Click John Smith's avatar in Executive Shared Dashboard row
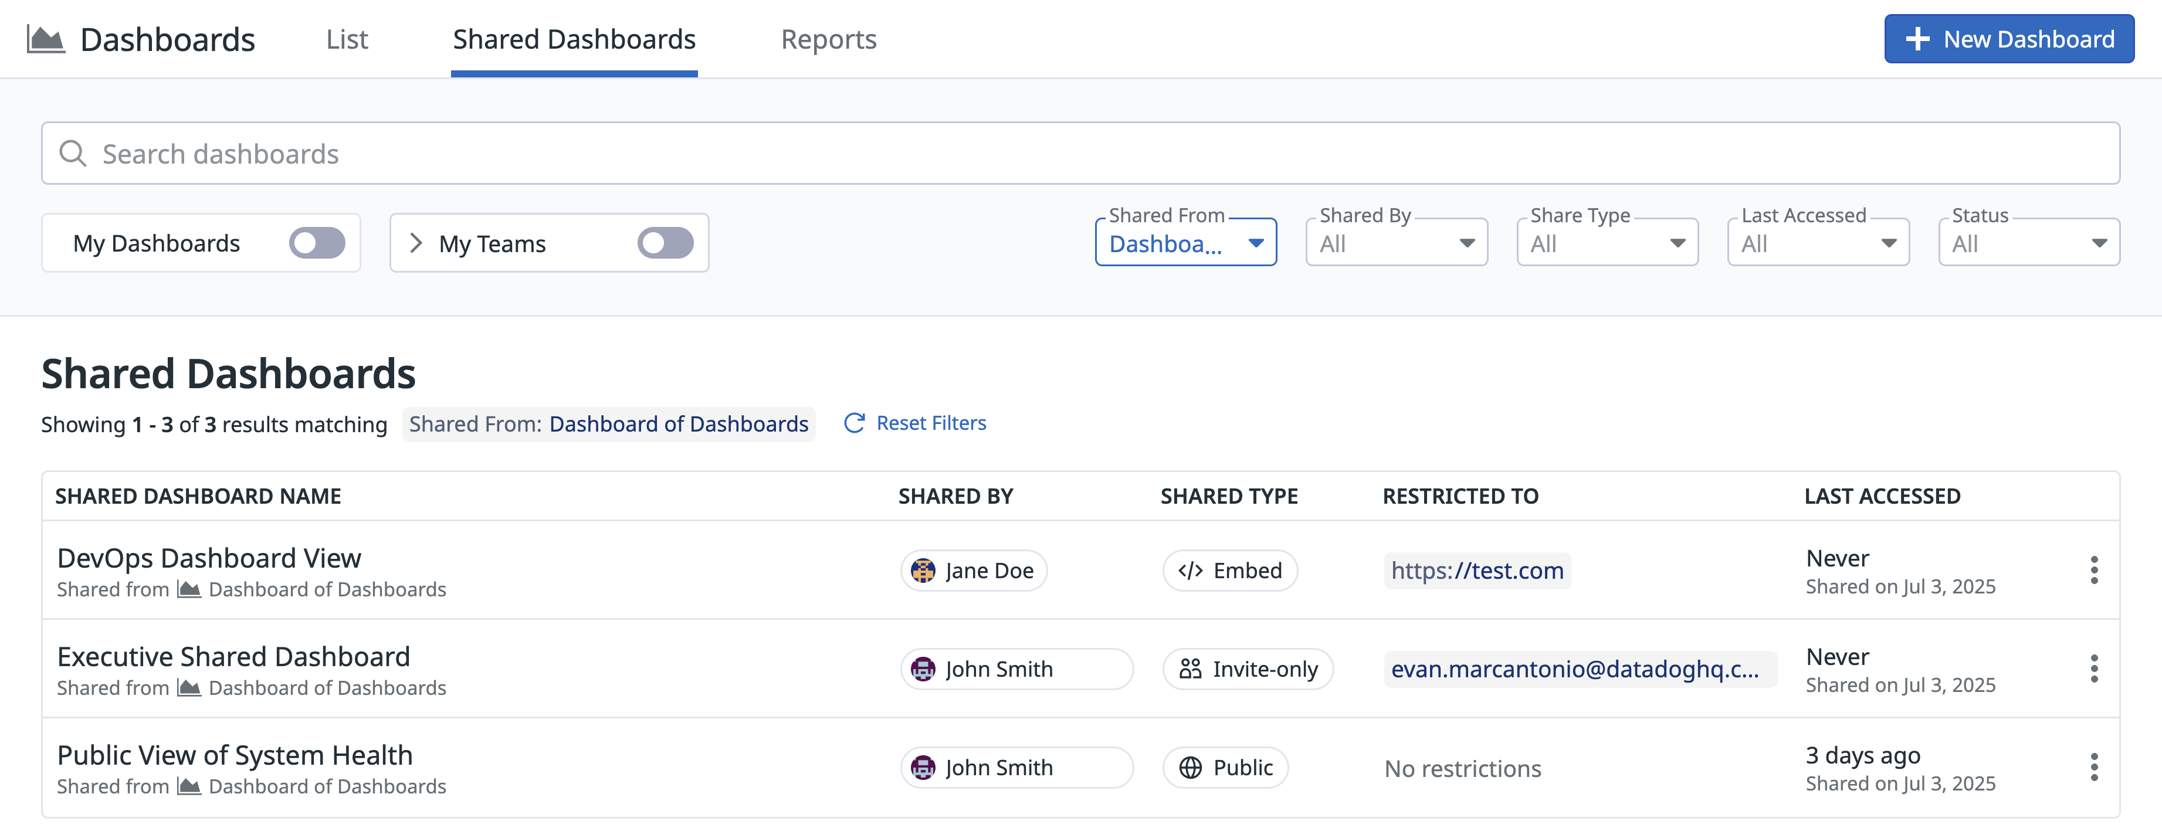The image size is (2162, 828). (923, 668)
